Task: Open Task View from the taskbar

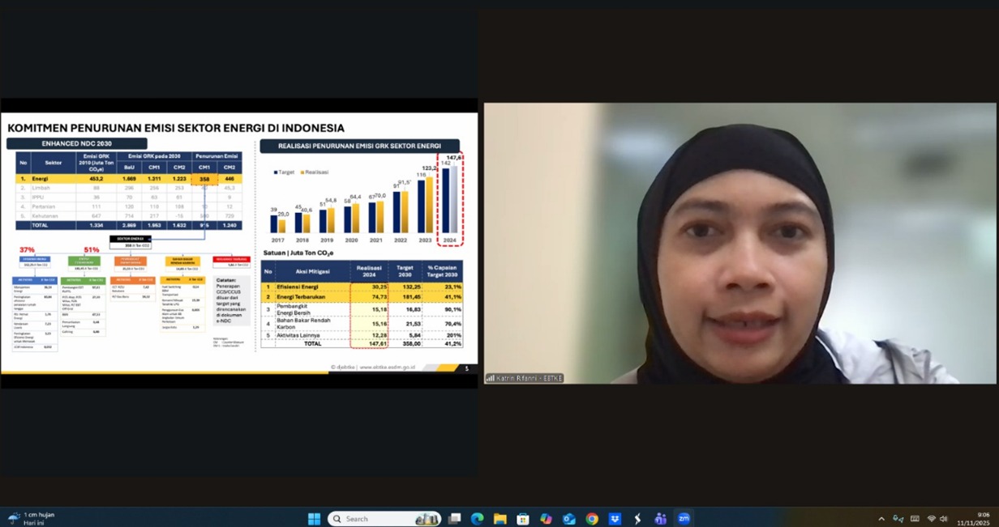Action: click(x=454, y=519)
